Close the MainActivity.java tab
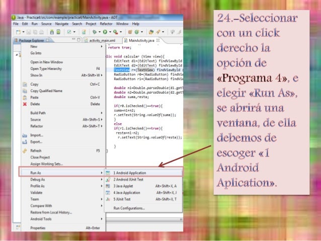This screenshot has width=321, height=241. [x=158, y=40]
